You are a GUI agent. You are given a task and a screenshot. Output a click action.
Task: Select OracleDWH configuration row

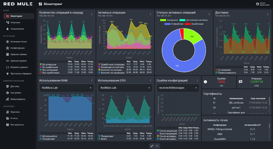(x=236, y=139)
